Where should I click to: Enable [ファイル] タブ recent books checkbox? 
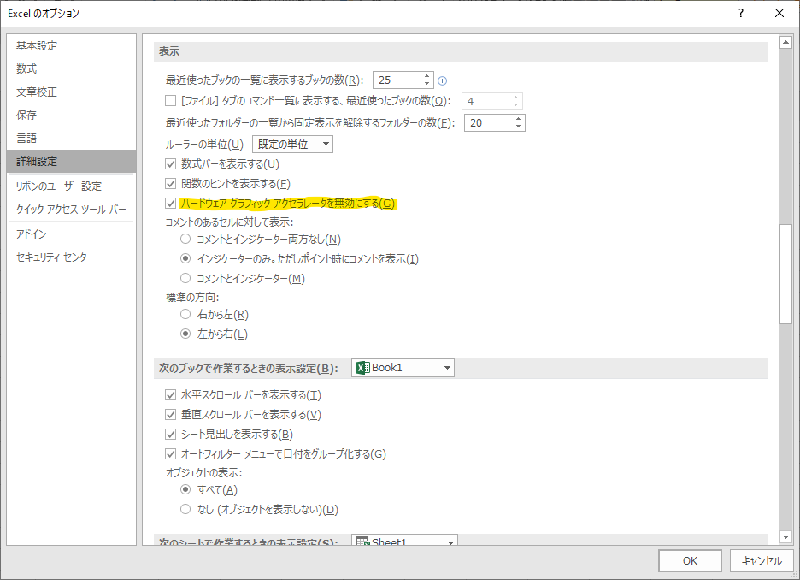[170, 101]
